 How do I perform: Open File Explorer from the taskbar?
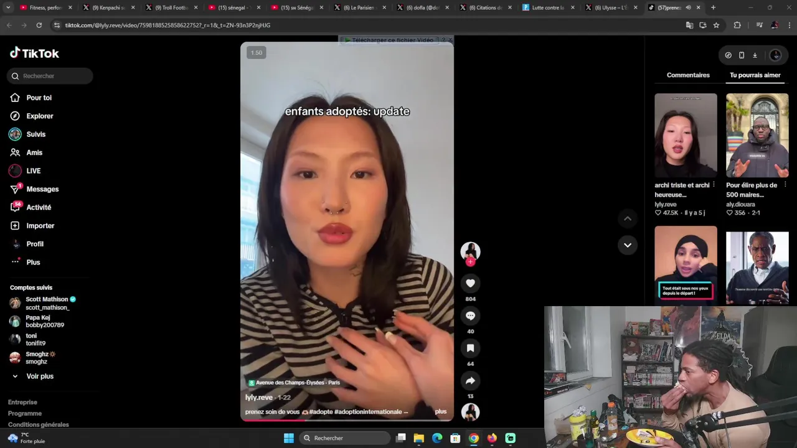pos(419,438)
